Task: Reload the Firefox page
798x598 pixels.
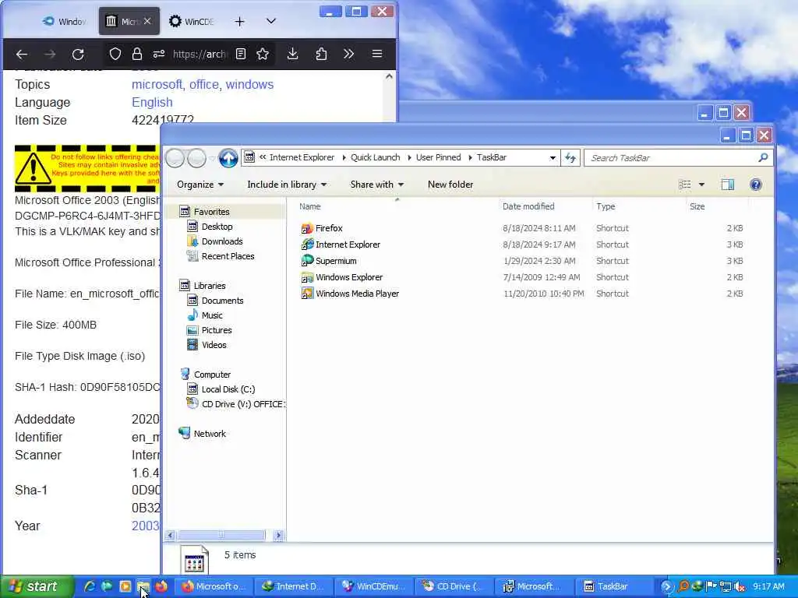Action: click(78, 54)
